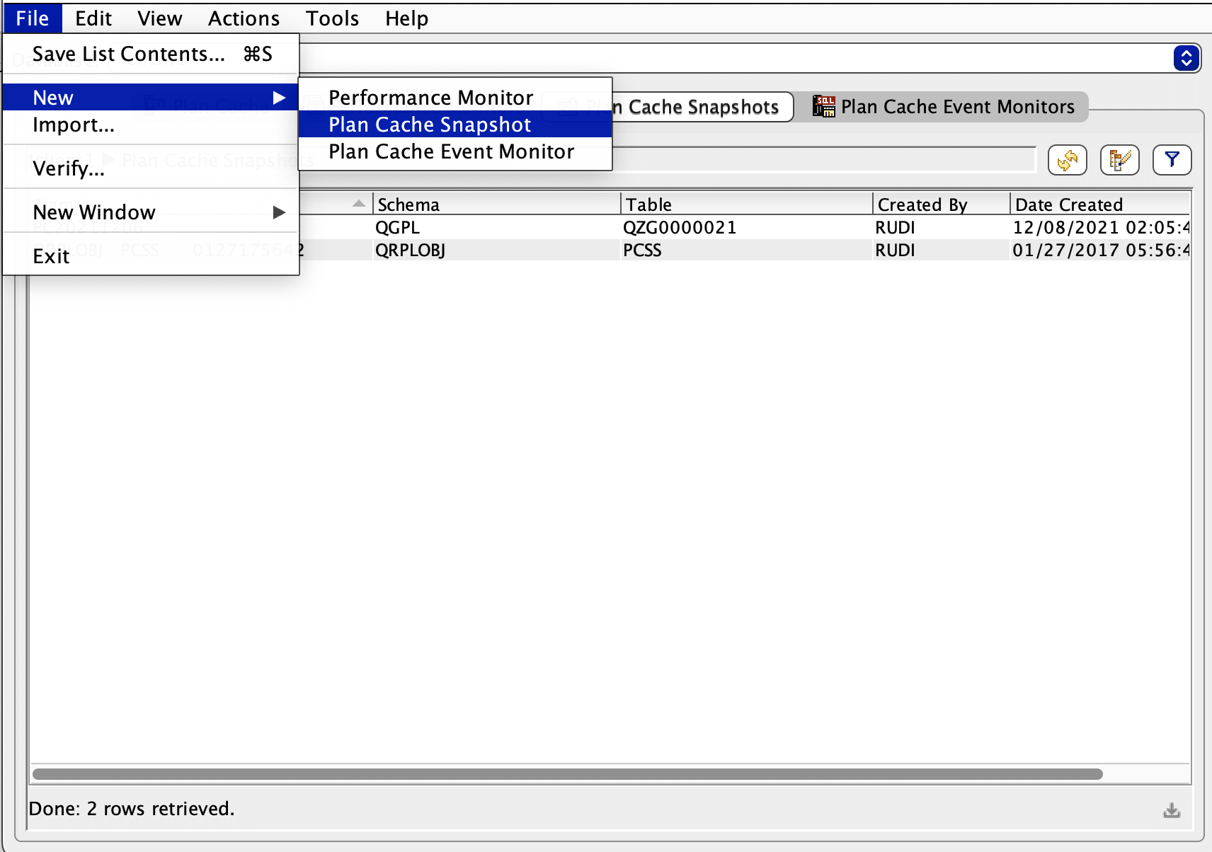The height and width of the screenshot is (852, 1212).
Task: Click the sort arrow in first column header
Action: click(x=359, y=204)
